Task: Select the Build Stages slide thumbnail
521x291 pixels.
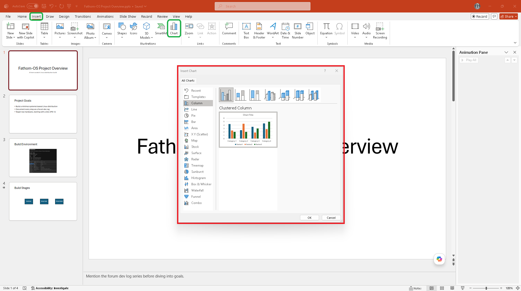Action: [x=43, y=201]
